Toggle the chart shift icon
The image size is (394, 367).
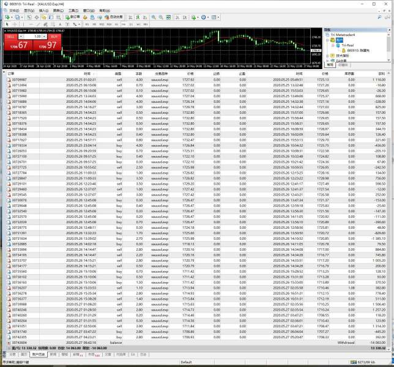click(185, 17)
